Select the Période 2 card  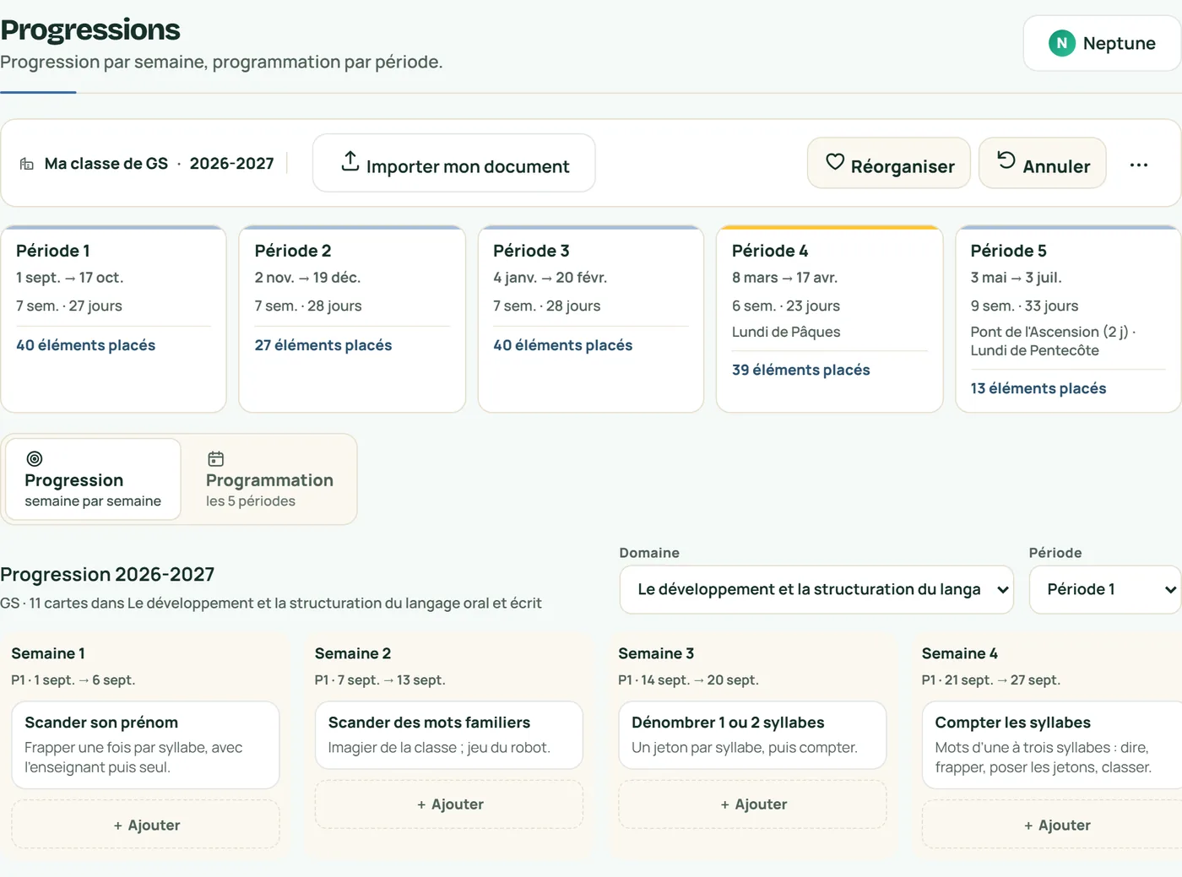click(x=352, y=319)
